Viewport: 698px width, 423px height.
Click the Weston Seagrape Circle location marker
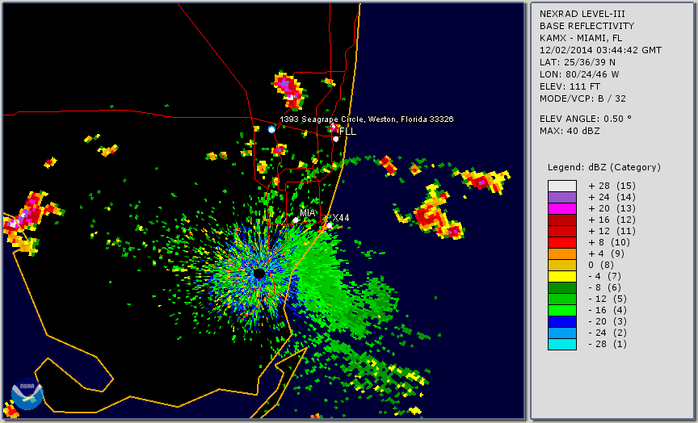click(271, 129)
